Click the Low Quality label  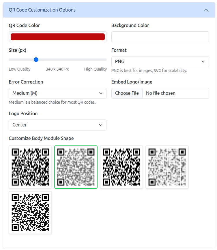click(20, 69)
